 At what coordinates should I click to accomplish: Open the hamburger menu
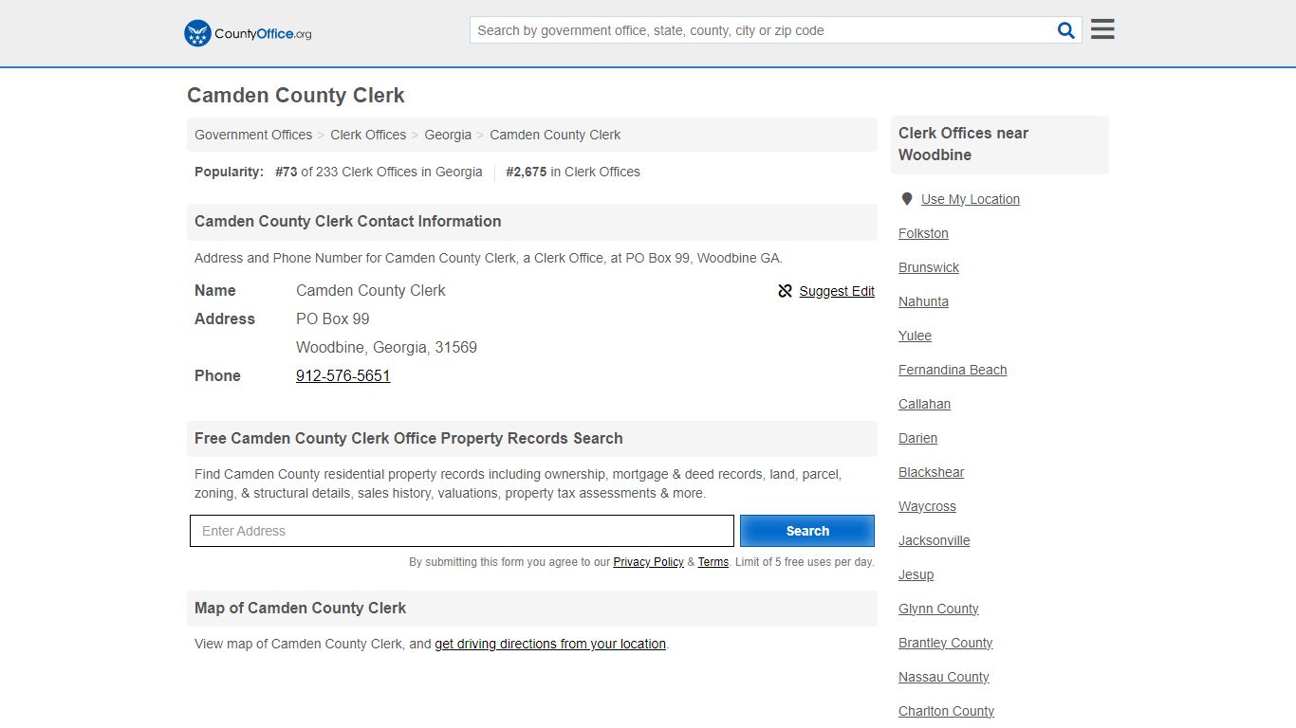tap(1102, 29)
